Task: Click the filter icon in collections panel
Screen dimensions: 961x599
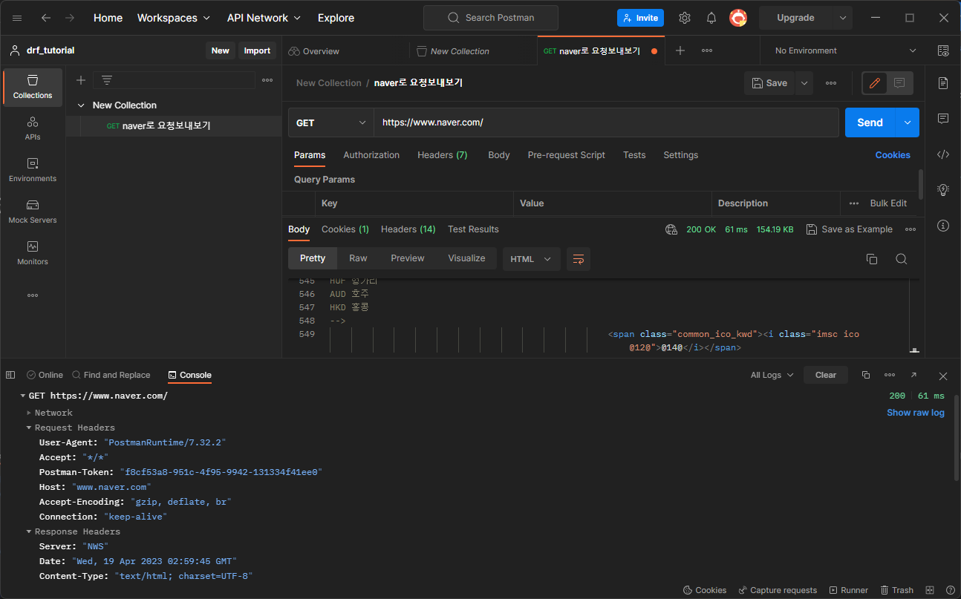Action: (x=107, y=80)
